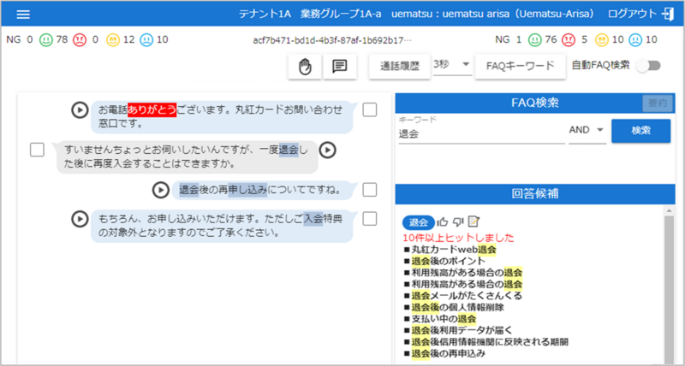The image size is (685, 366).
Task: Open the AND search condition dropdown
Action: [587, 130]
